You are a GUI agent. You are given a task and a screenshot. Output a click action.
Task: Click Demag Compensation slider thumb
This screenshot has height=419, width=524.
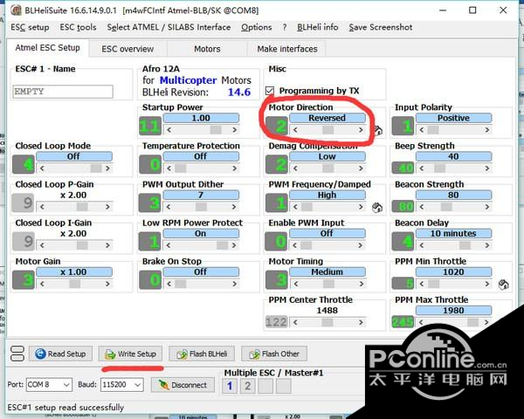tap(327, 168)
